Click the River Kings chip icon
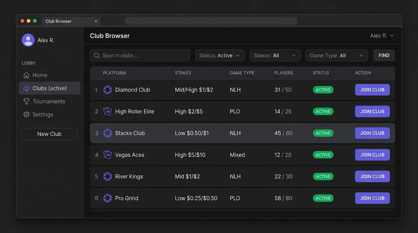418x233 pixels. [108, 176]
